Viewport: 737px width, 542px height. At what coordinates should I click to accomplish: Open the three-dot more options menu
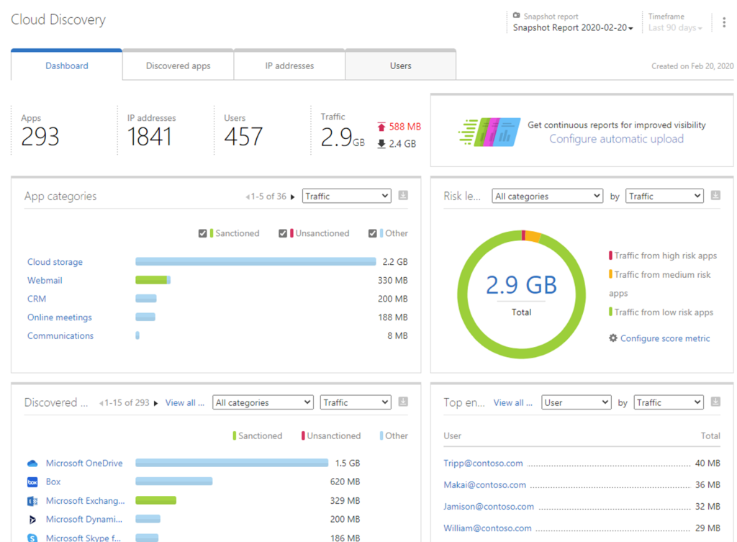tap(724, 22)
